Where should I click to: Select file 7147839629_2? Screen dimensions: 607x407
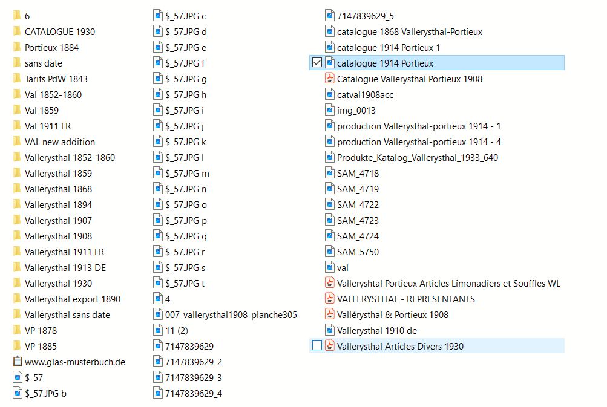point(188,362)
